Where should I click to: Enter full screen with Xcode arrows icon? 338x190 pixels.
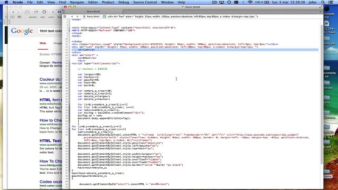click(x=321, y=7)
